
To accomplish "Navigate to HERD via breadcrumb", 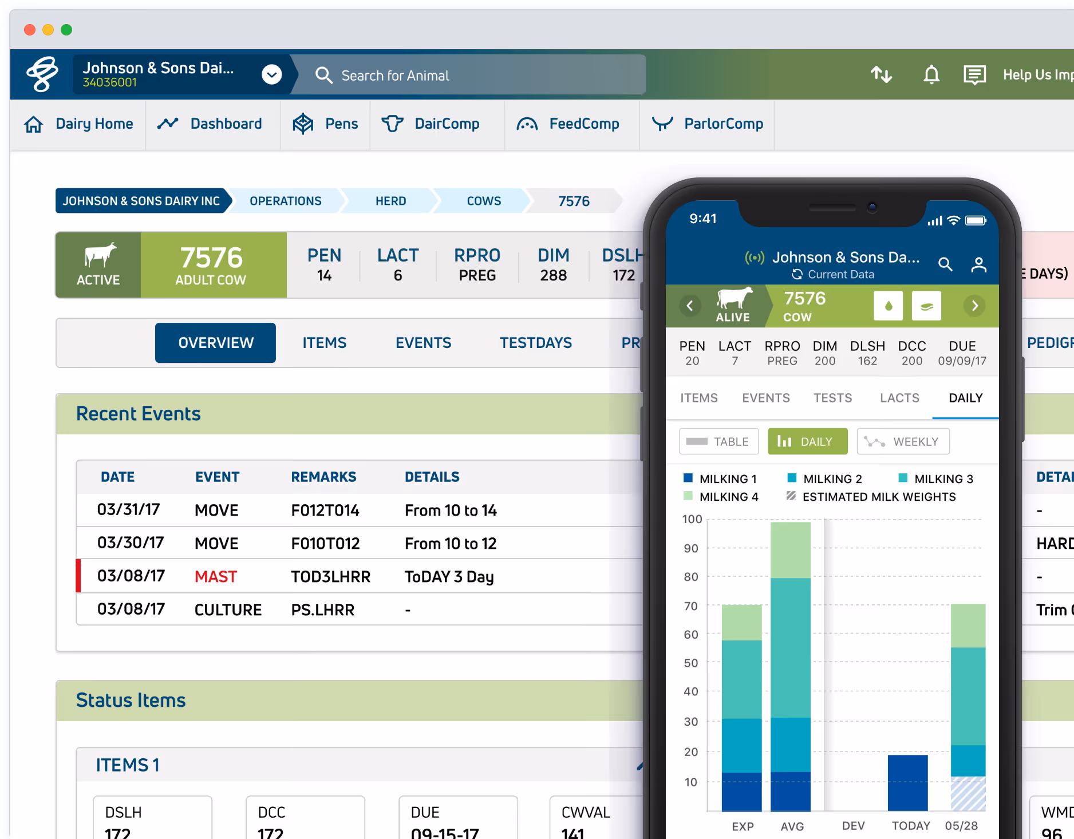I will (390, 201).
